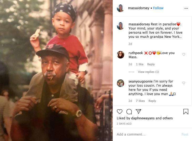The height and width of the screenshot is (141, 192).
Task: Share the post via paper plane icon
Action: click(x=138, y=112)
